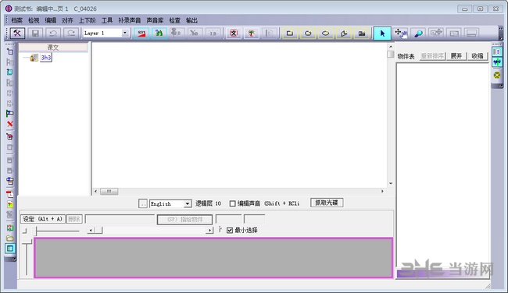This screenshot has height=293, width=508.
Task: Open the 档案 menu
Action: pyautogui.click(x=17, y=20)
